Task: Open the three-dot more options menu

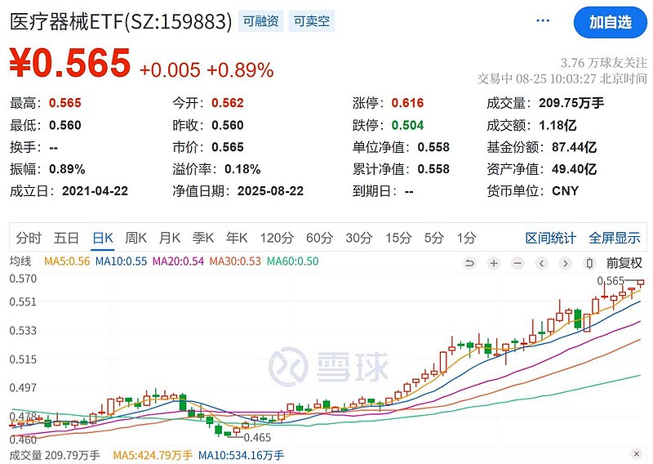Action: (543, 21)
